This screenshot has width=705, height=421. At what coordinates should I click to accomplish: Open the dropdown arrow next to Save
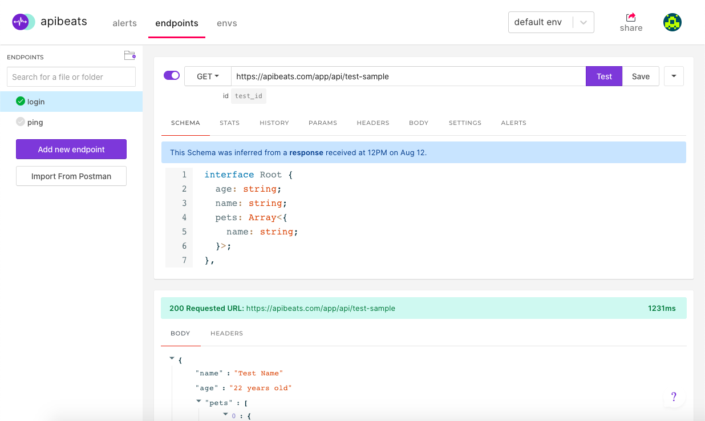(674, 76)
